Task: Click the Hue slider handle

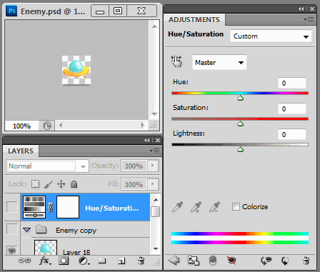Action: click(x=240, y=98)
